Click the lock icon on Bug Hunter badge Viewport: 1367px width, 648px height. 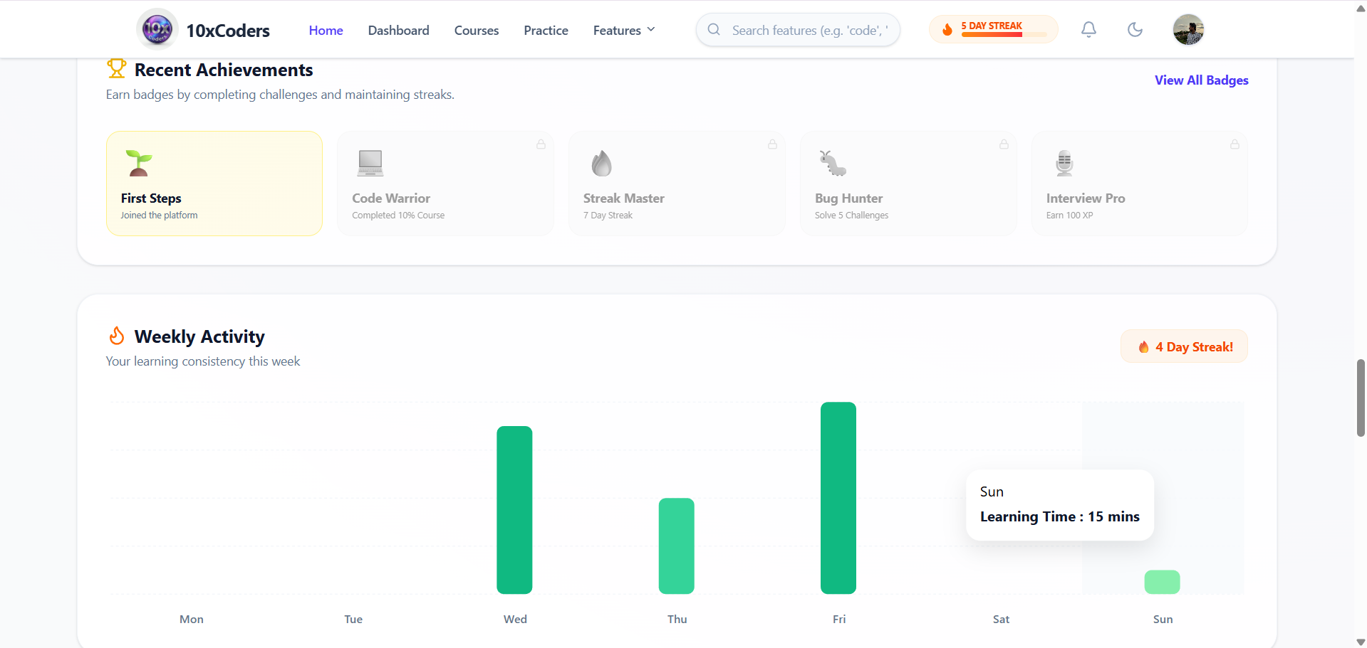click(x=1004, y=144)
